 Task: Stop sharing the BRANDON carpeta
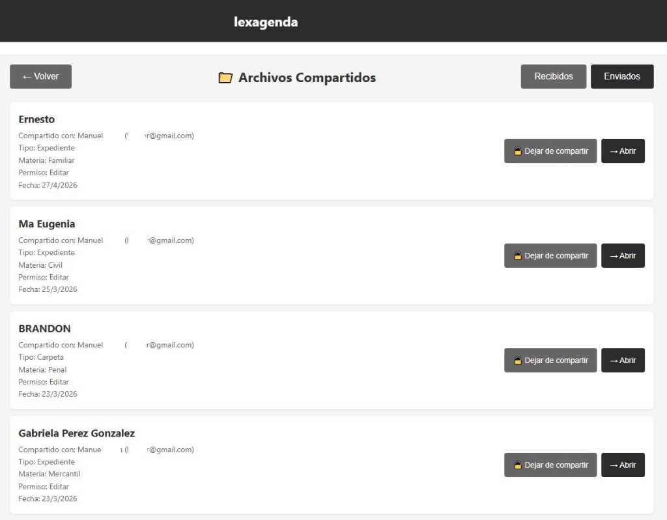[x=550, y=360]
